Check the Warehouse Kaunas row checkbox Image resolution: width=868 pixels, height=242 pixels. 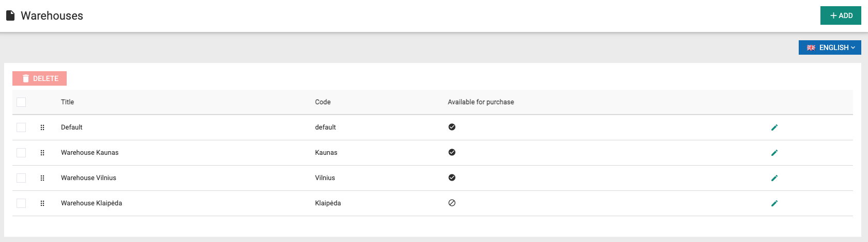coord(21,153)
